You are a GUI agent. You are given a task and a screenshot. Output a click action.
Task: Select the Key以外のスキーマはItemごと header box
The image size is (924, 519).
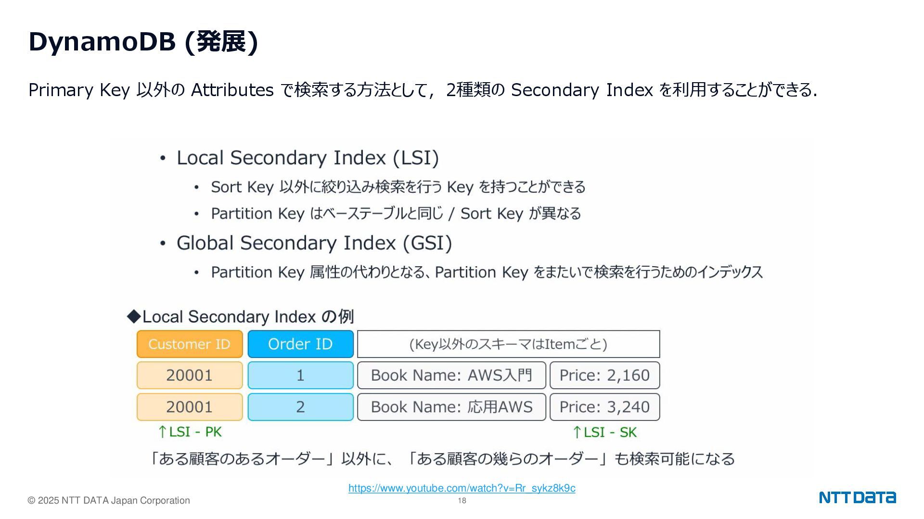pos(508,344)
